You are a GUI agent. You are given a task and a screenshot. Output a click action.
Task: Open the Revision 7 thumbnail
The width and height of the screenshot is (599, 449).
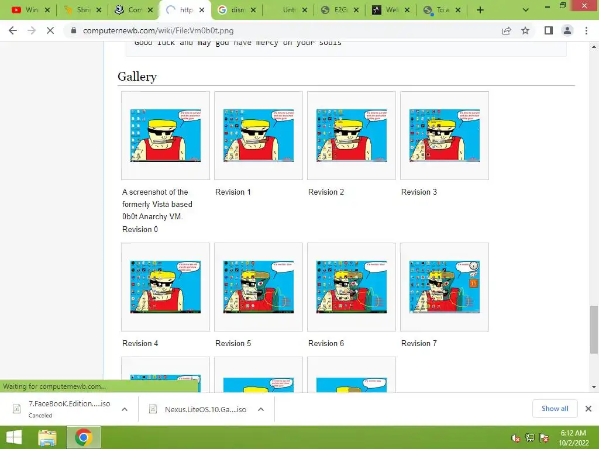(x=445, y=287)
